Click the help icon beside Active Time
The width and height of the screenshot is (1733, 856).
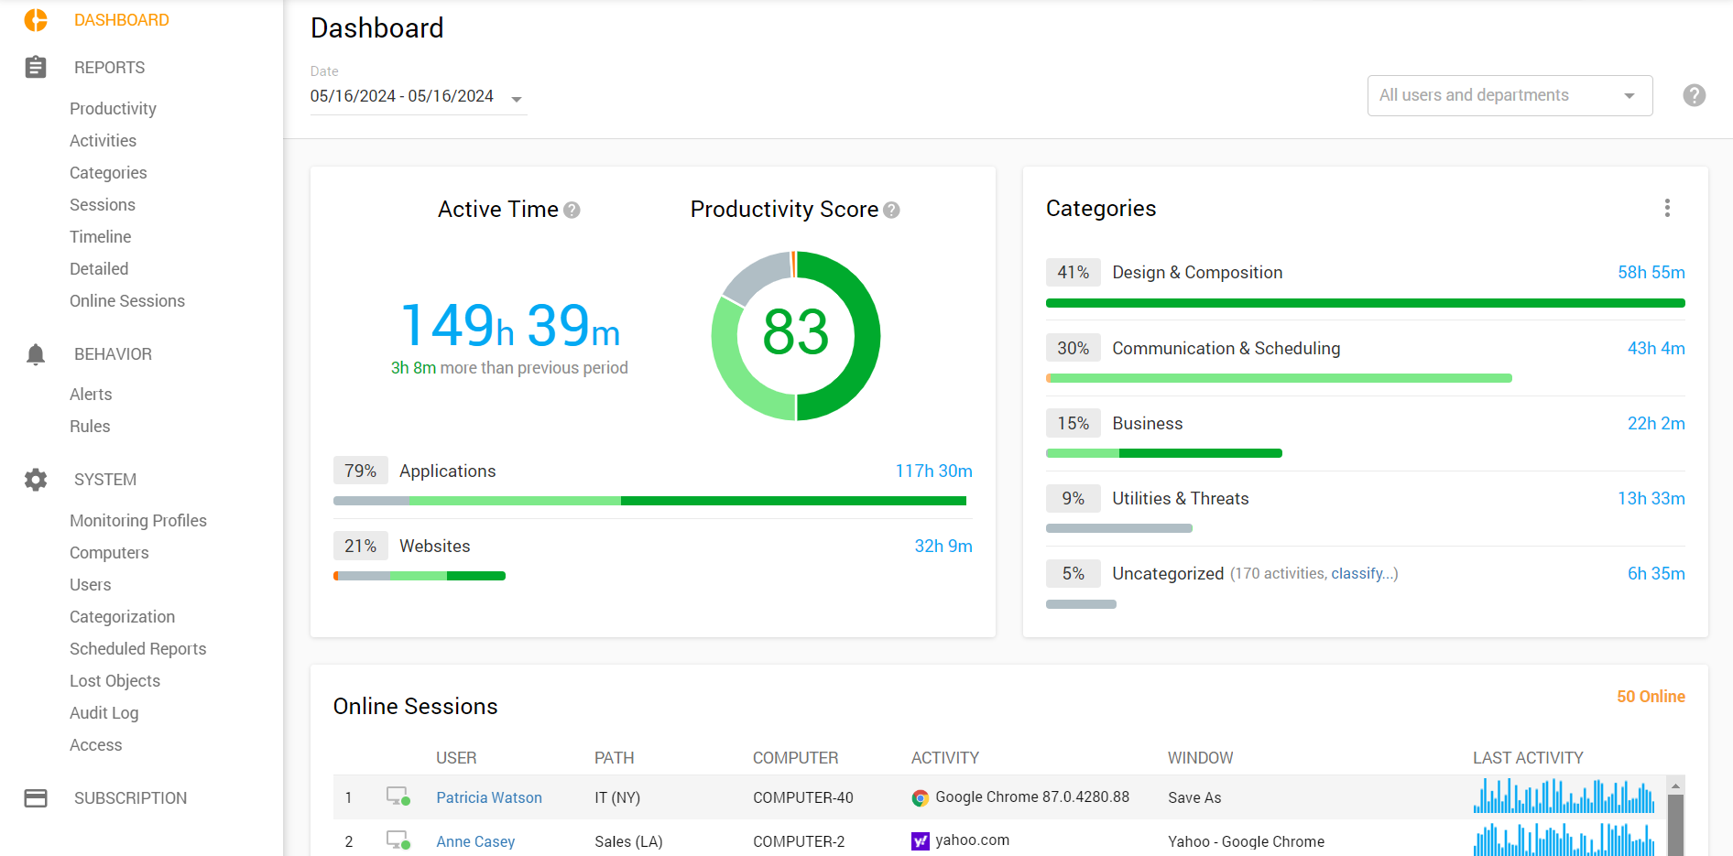[x=572, y=211]
